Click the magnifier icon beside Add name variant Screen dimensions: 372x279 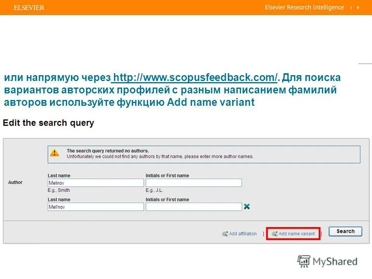tap(274, 234)
